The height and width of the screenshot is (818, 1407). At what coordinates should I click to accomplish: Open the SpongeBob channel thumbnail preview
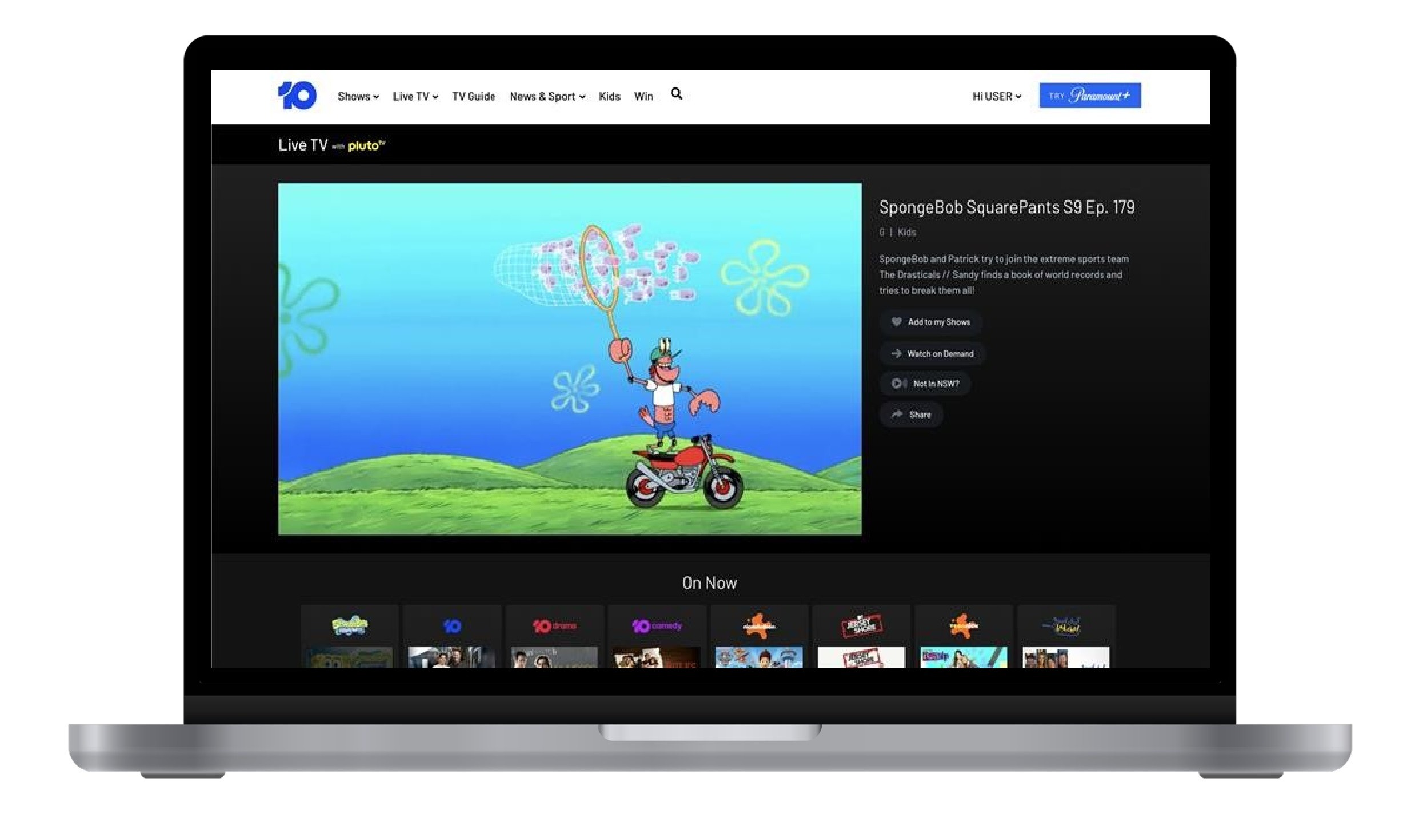pos(350,657)
